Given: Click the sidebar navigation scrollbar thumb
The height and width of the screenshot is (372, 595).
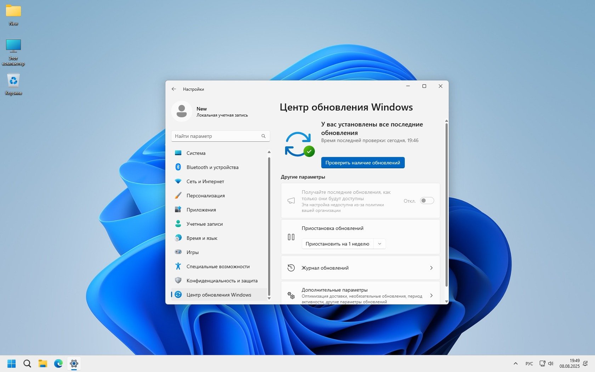Looking at the screenshot, I should (269, 226).
